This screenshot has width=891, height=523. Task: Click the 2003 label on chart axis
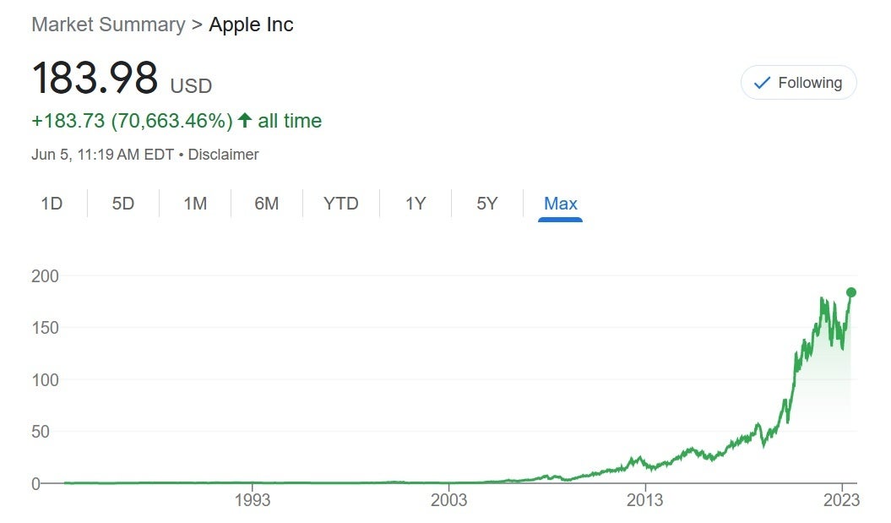click(448, 500)
